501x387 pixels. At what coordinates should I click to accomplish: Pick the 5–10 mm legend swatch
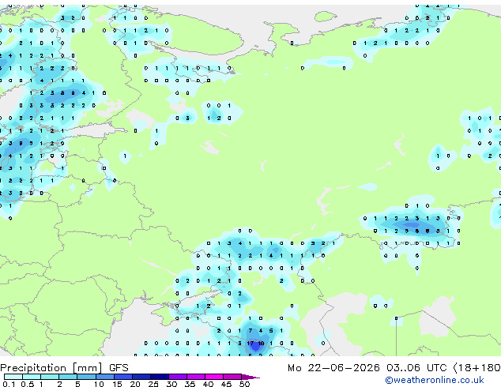point(86,377)
